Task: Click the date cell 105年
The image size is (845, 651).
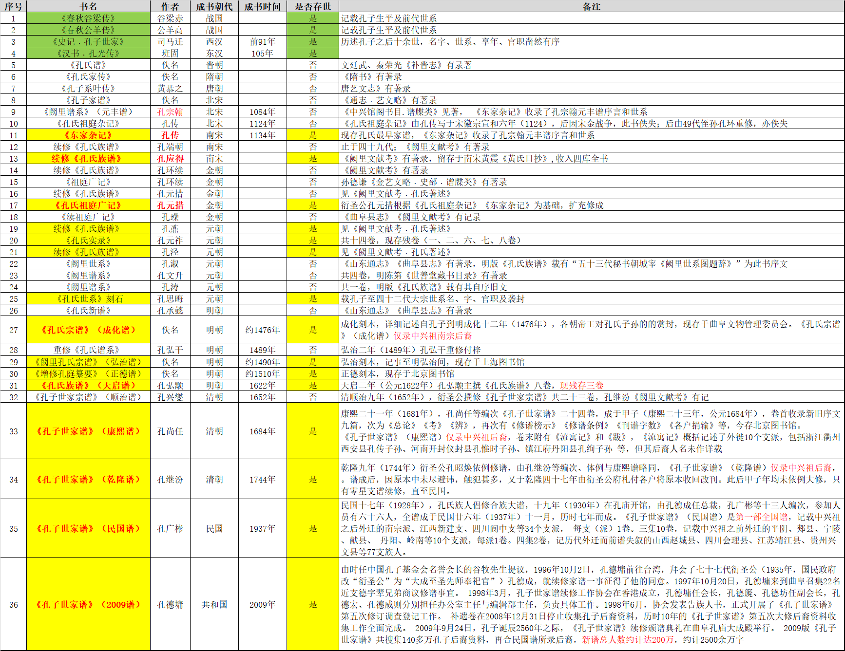Action: pyautogui.click(x=263, y=54)
